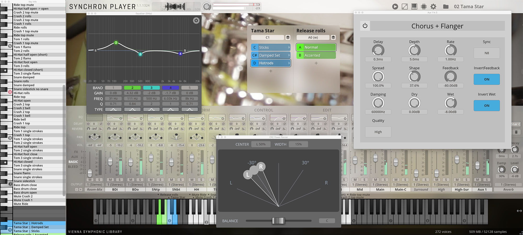Expand the Hotrods articulation arrow

[x=289, y=63]
